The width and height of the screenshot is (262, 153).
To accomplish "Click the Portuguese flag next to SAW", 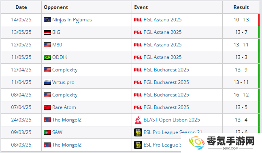I will (47, 132).
